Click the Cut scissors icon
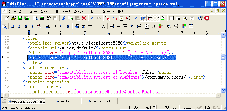This screenshot has width=227, height=111. [64, 18]
